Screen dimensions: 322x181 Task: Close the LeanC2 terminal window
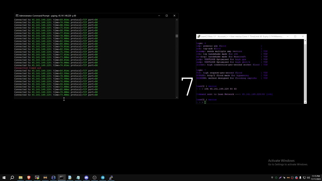[x=303, y=36]
